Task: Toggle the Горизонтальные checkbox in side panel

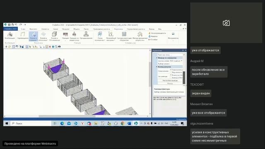Action: pos(171,70)
